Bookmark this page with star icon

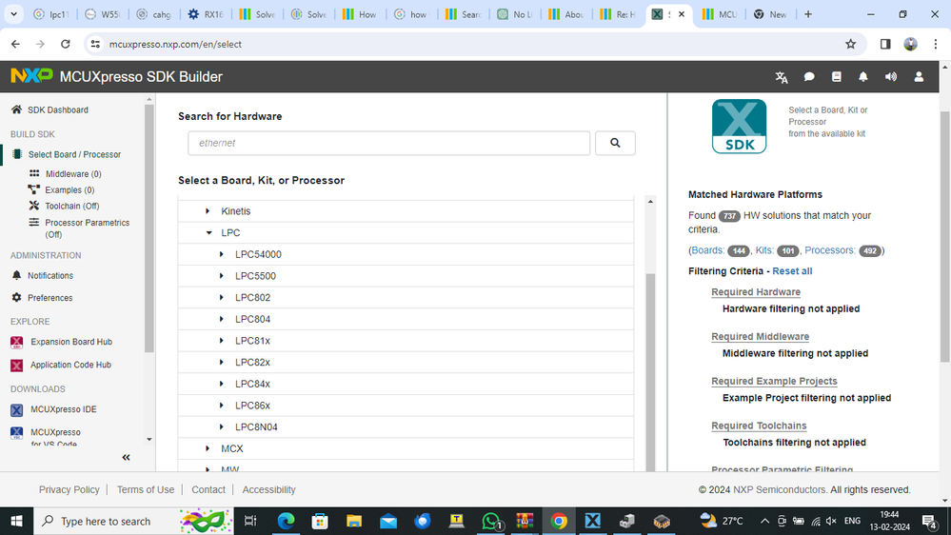(850, 44)
